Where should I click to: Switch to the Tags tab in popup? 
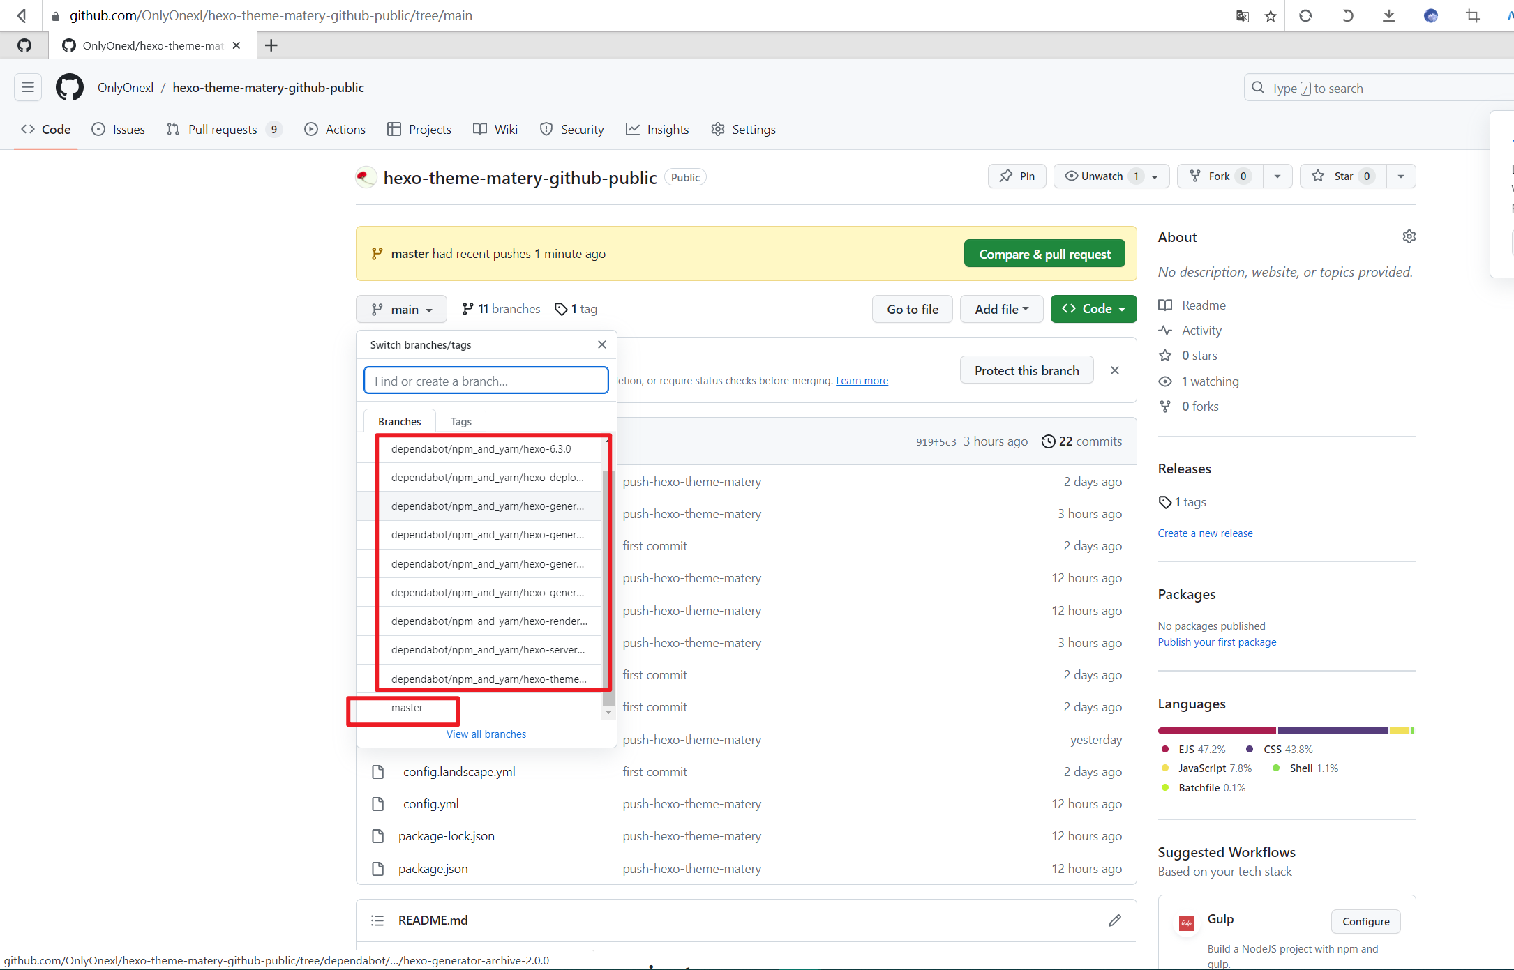coord(460,421)
